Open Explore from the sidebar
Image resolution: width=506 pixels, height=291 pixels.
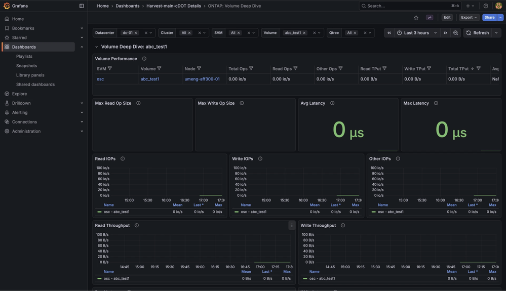19,94
